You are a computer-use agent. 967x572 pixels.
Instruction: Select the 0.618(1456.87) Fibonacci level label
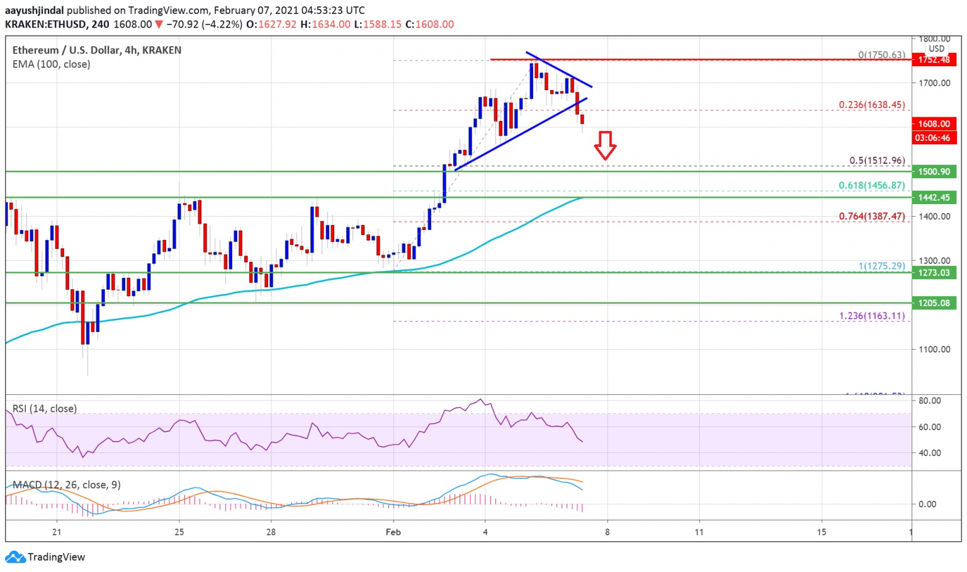pyautogui.click(x=872, y=186)
